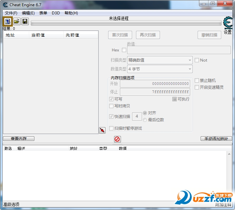Click the 再次扫描 button
The image size is (235, 210).
148,35
